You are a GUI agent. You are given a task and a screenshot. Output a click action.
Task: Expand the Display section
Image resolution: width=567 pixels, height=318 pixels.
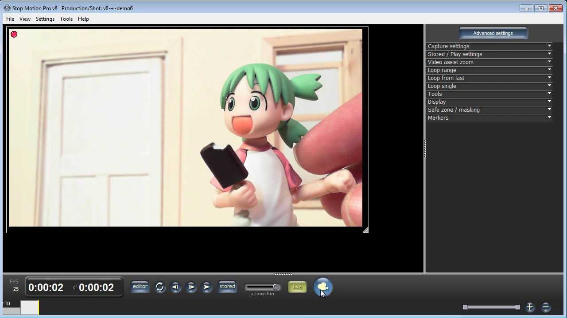click(x=489, y=102)
